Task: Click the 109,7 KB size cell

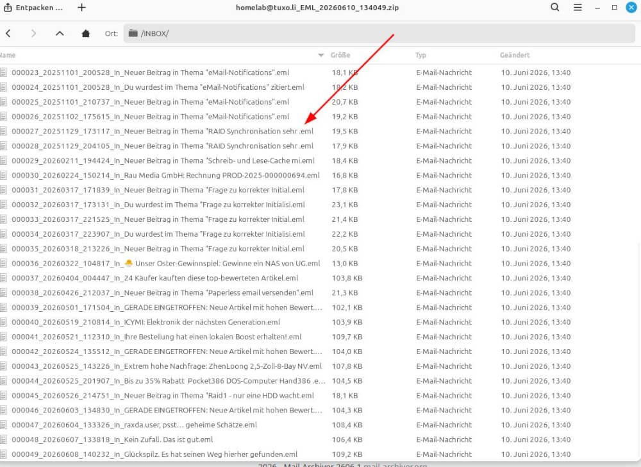Action: click(347, 337)
